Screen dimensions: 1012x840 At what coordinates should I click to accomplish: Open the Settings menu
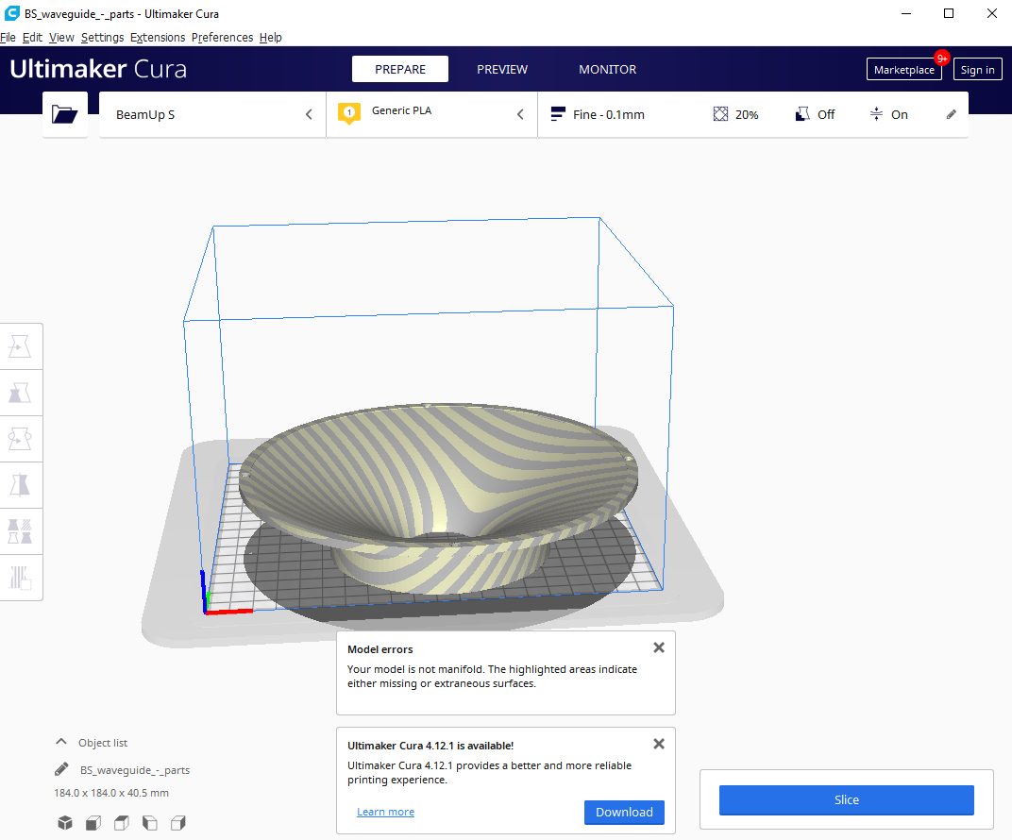tap(102, 38)
